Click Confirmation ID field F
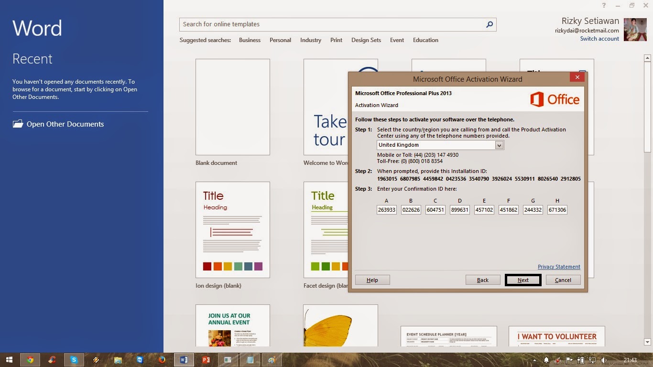This screenshot has width=653, height=367. [x=508, y=210]
